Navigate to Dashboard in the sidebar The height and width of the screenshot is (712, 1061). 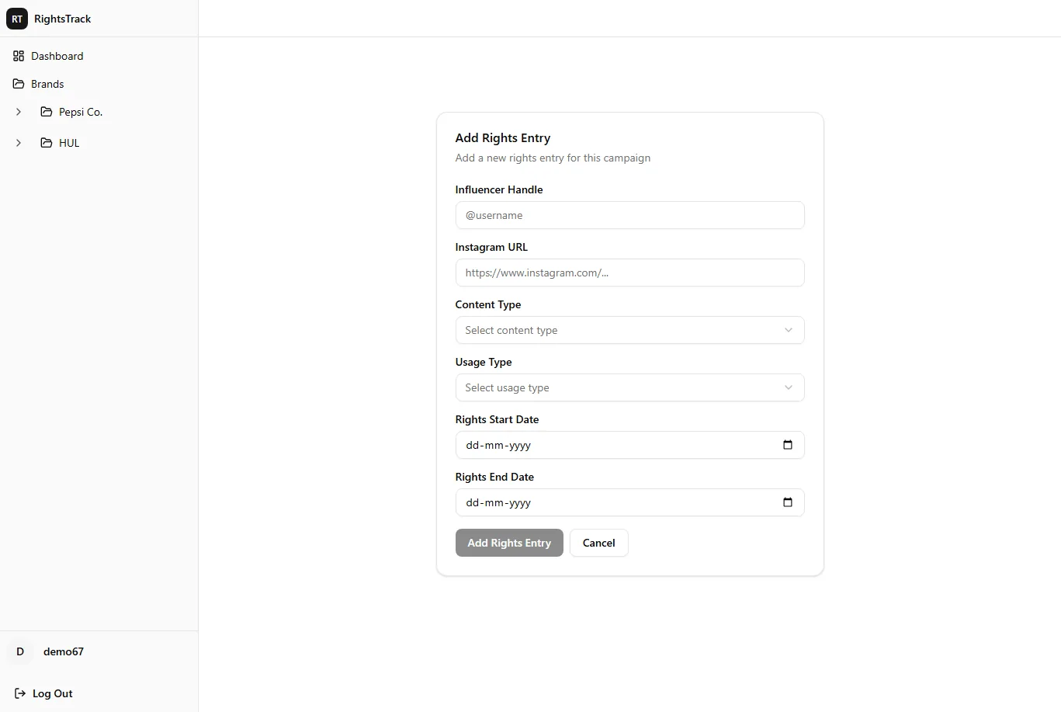tap(57, 56)
